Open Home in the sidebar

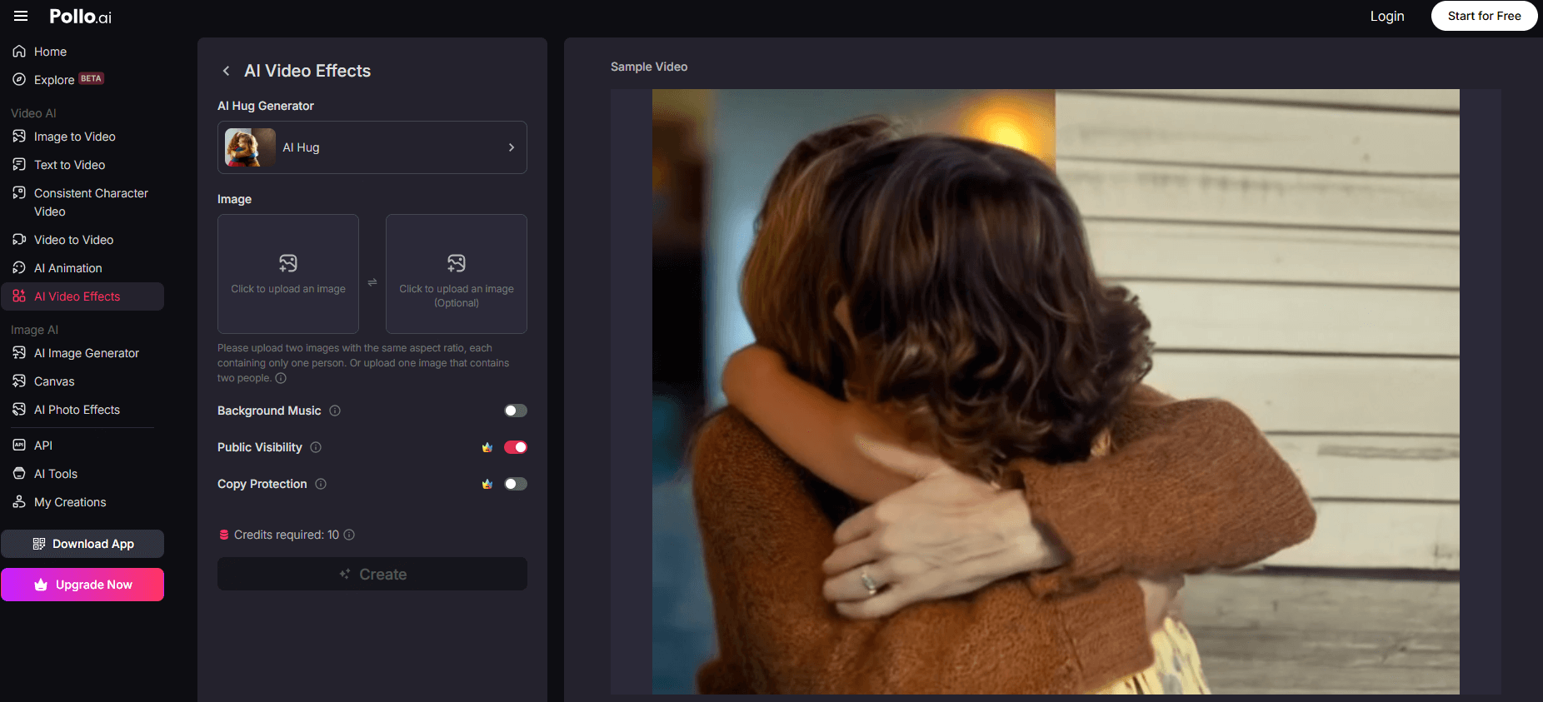pyautogui.click(x=82, y=52)
